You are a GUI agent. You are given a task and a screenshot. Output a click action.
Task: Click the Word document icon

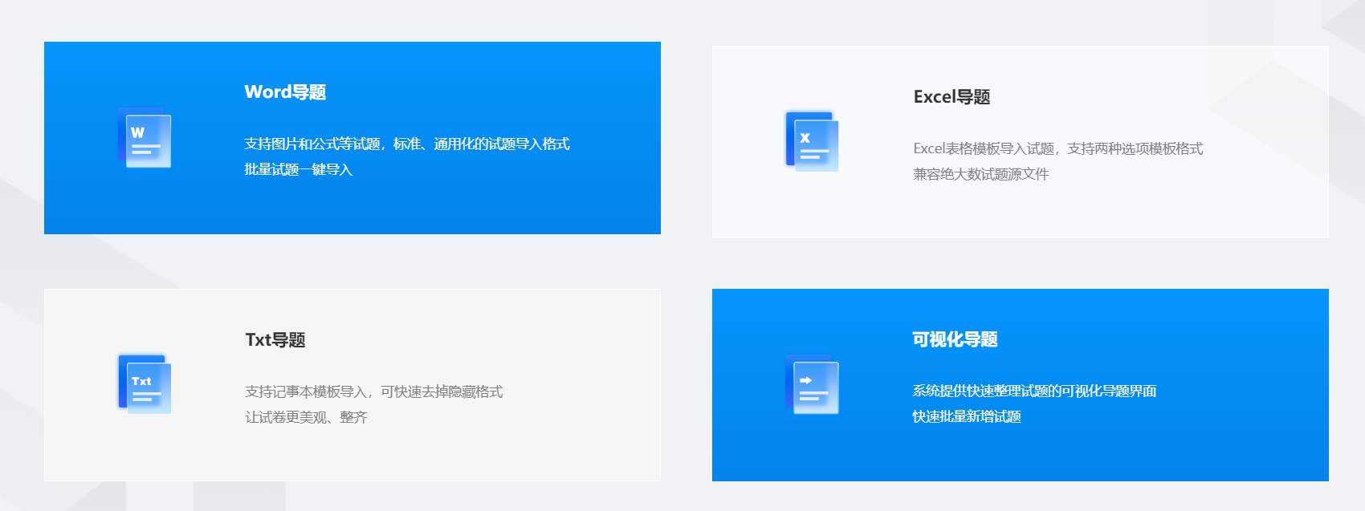145,137
